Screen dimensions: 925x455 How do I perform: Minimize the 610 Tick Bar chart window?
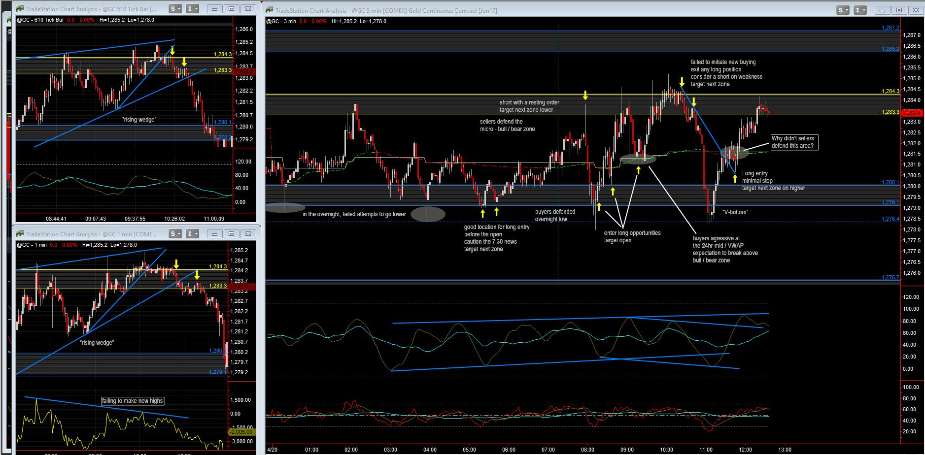click(215, 9)
